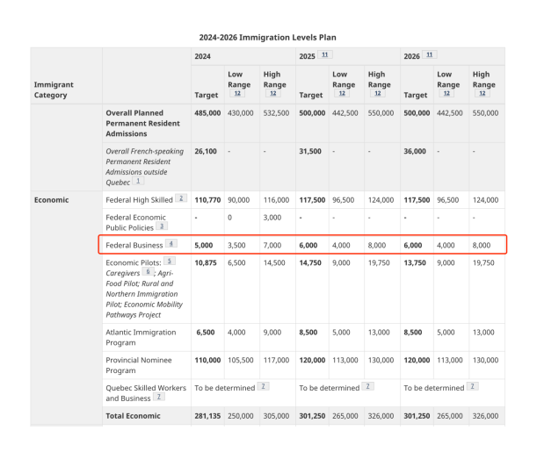
Task: Open footnote 3 after Federal Economic Public Policies
Action: point(162,226)
